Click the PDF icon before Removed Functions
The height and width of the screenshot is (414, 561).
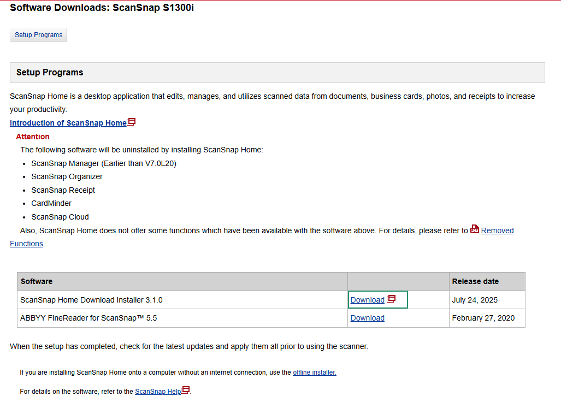474,229
